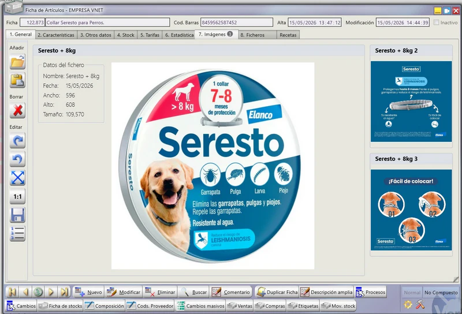
Task: Open numbered list order icon
Action: [17, 234]
